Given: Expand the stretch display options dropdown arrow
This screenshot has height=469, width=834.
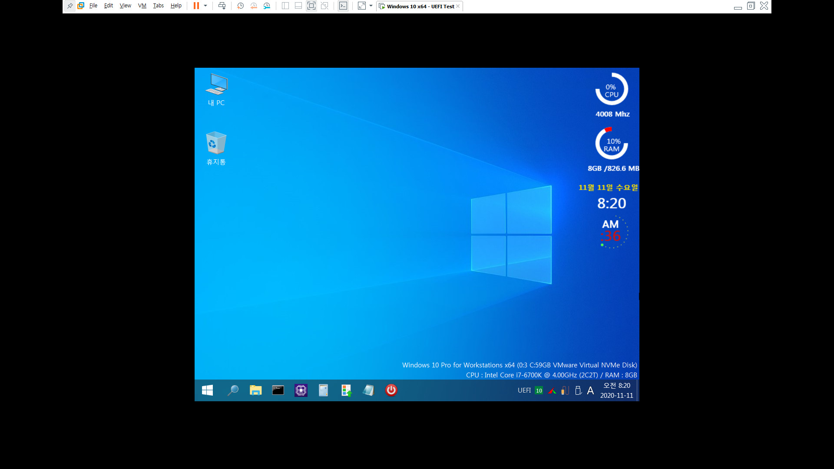Looking at the screenshot, I should [x=371, y=6].
